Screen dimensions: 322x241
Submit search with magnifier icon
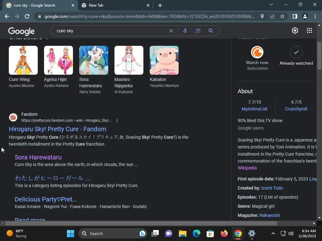(x=211, y=31)
